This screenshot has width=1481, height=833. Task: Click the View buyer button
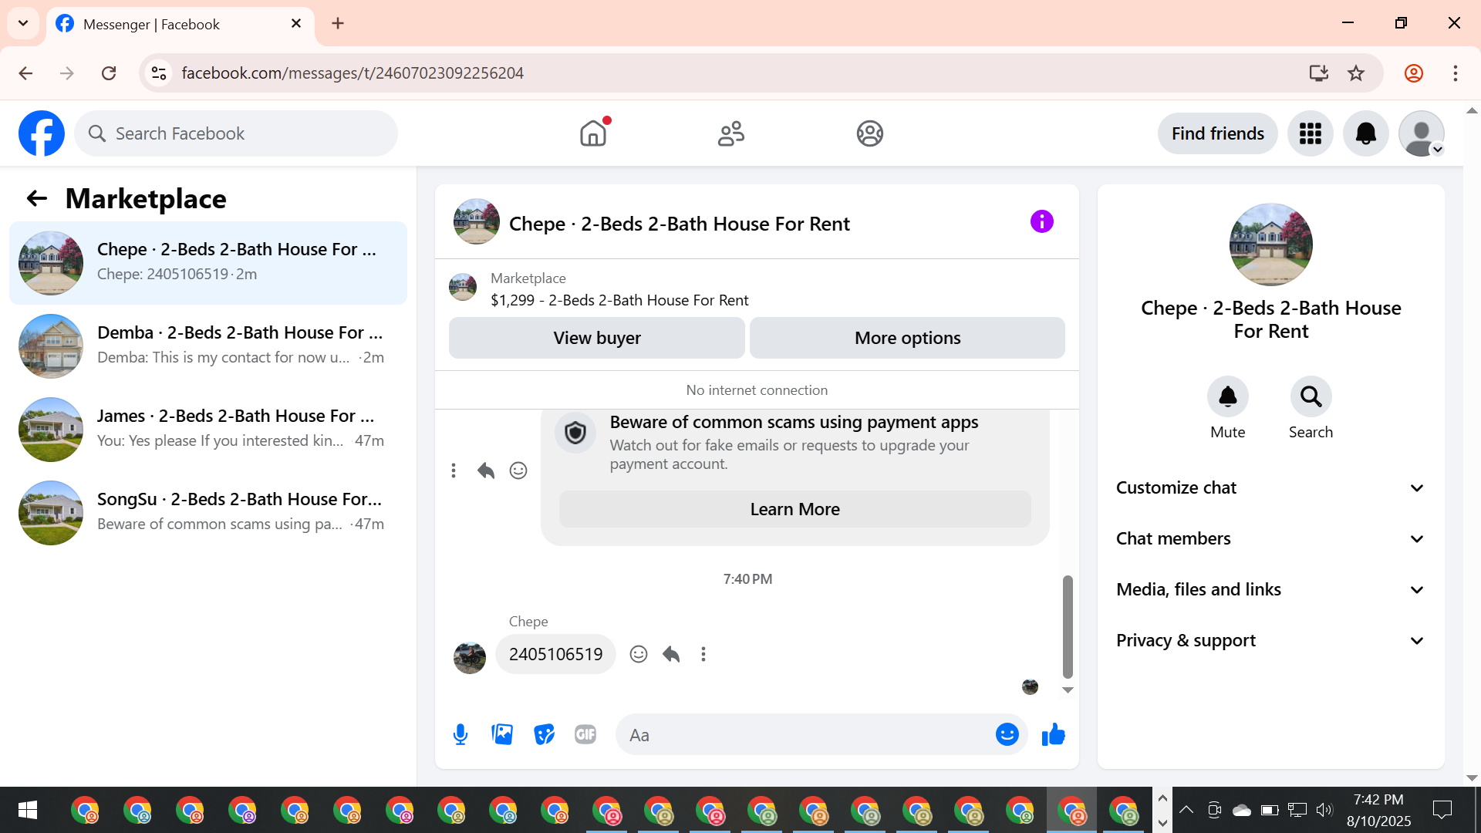point(596,339)
